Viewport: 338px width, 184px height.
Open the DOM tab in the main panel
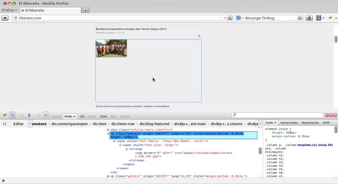[104, 116]
